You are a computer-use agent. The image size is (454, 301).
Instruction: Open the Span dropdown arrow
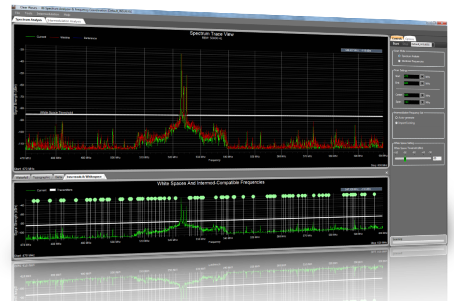point(422,102)
